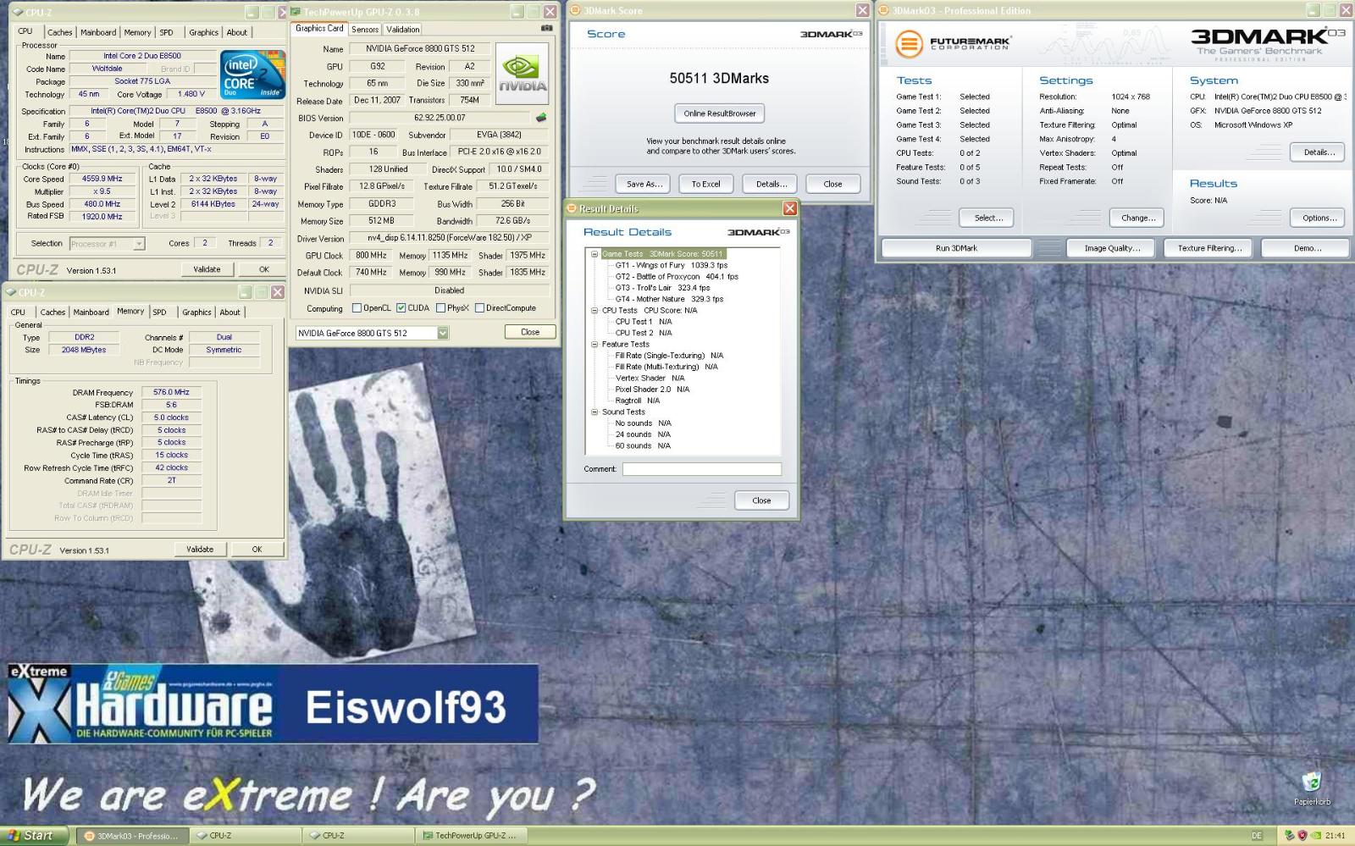1355x846 pixels.
Task: Click the BIOS save chip icon in GPU-Z
Action: pyautogui.click(x=541, y=118)
